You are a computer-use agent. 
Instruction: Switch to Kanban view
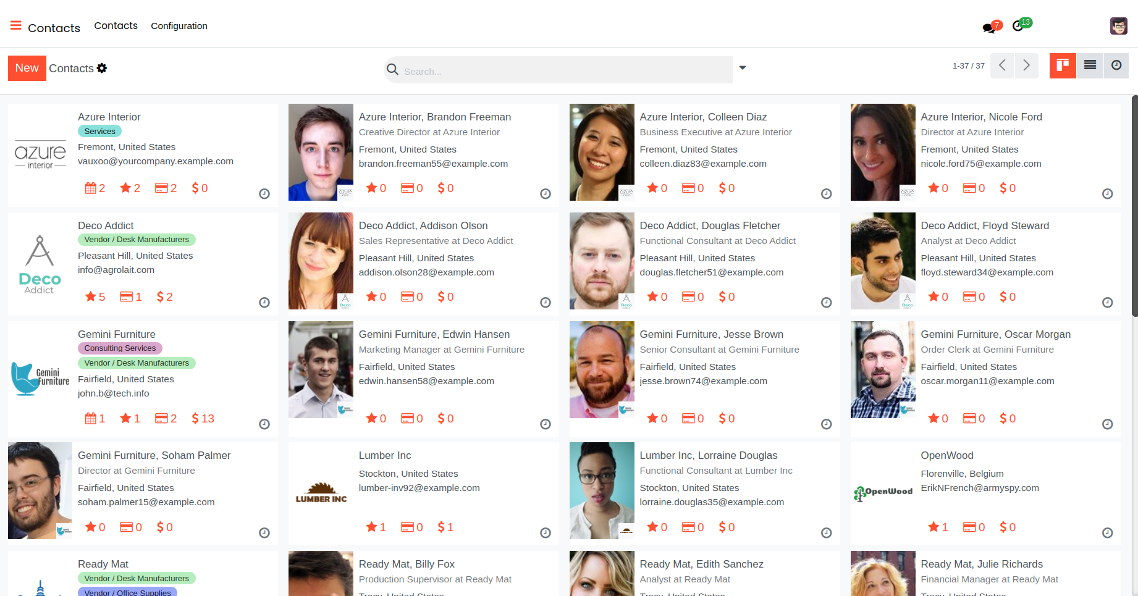coord(1063,65)
